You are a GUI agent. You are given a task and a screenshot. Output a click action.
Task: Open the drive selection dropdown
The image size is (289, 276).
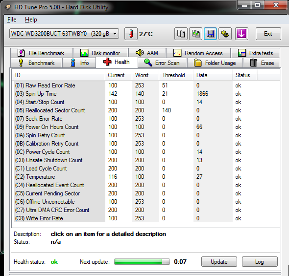click(64, 34)
